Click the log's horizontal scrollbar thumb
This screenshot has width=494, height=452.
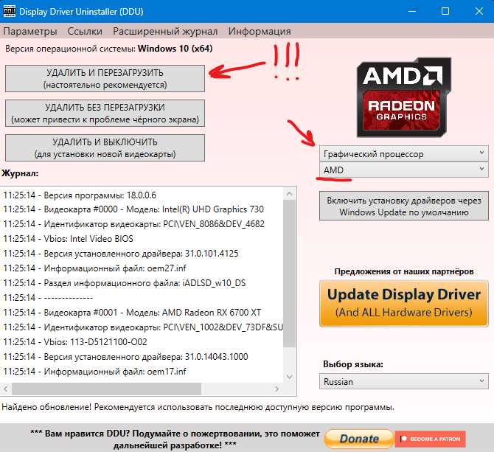pyautogui.click(x=106, y=389)
